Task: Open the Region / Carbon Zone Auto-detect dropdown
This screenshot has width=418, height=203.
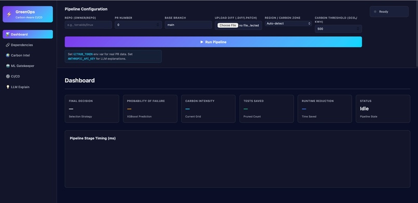Action: [x=288, y=23]
